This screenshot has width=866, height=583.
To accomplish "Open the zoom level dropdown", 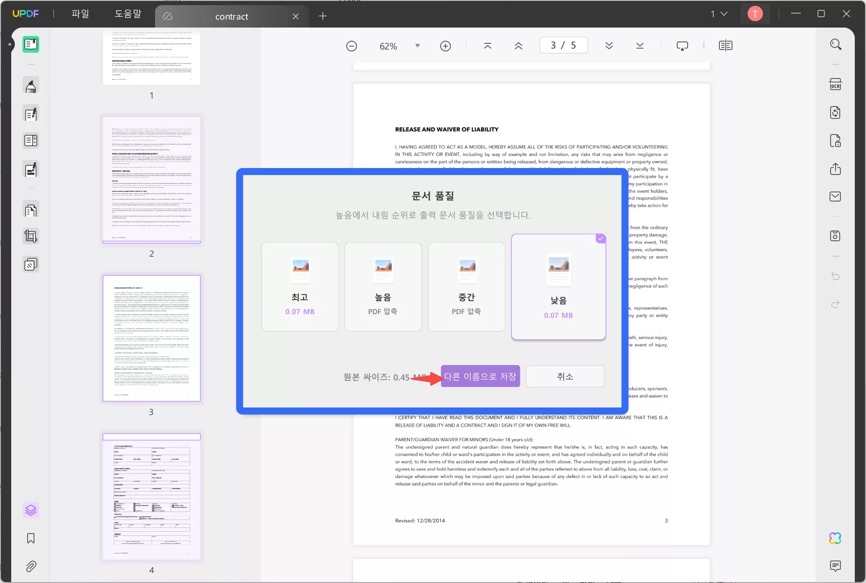I will click(418, 46).
